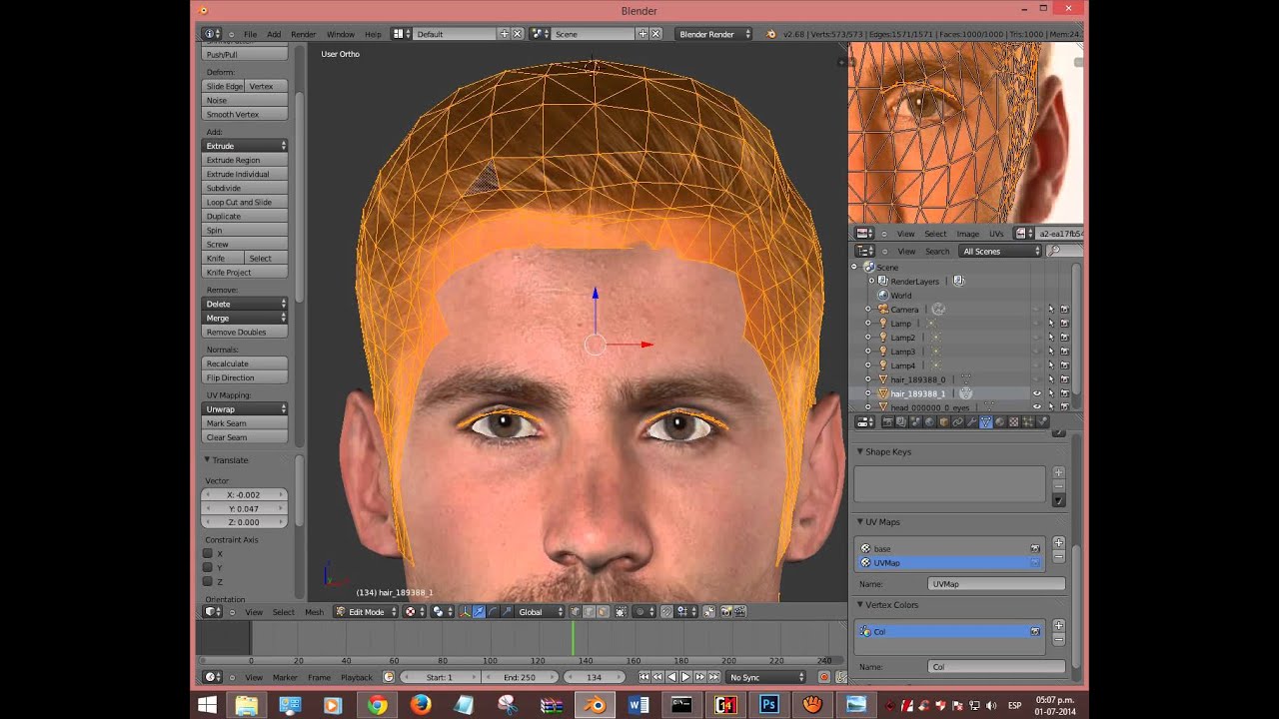Toggle render camera icon for base UV map
The height and width of the screenshot is (719, 1279).
tap(1035, 548)
